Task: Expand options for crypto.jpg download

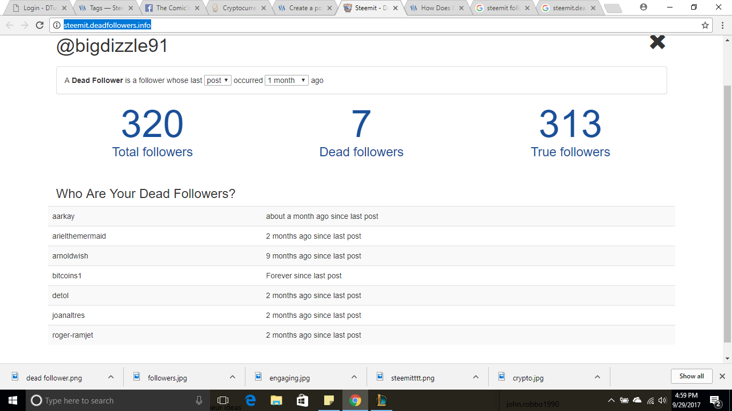Action: tap(597, 377)
